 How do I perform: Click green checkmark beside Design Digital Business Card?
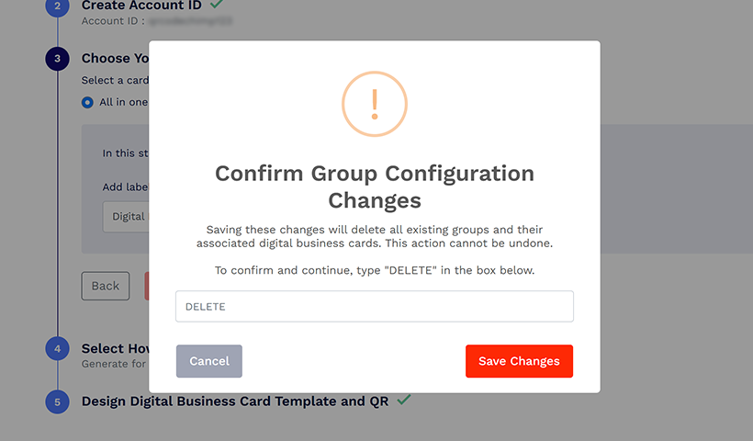tap(404, 400)
